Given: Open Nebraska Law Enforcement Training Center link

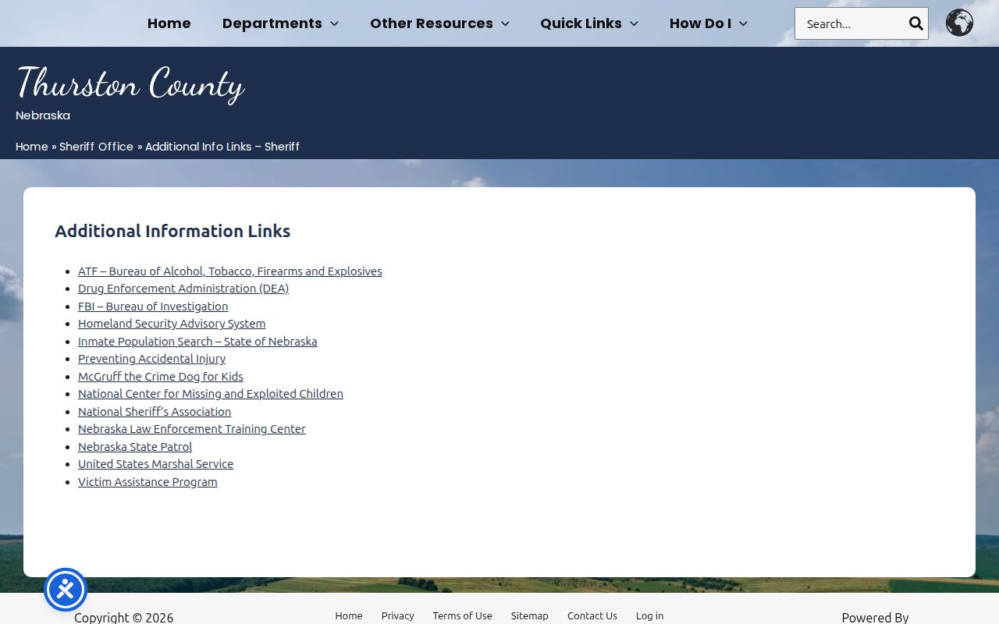Looking at the screenshot, I should coord(192,429).
